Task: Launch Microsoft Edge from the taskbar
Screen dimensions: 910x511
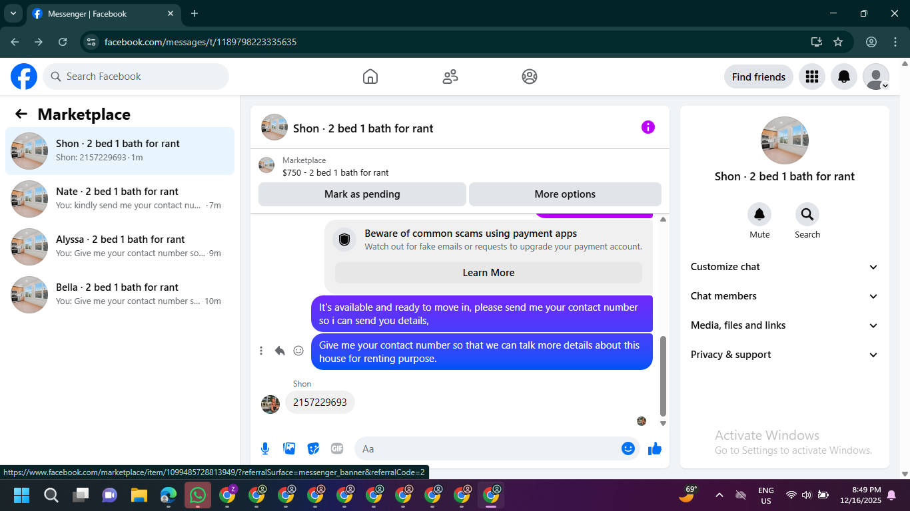Action: (169, 495)
